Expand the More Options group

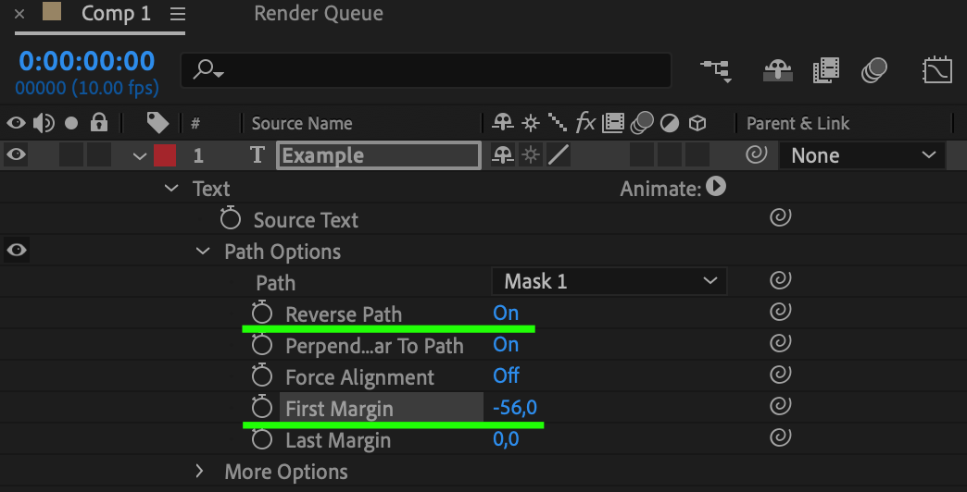point(199,472)
